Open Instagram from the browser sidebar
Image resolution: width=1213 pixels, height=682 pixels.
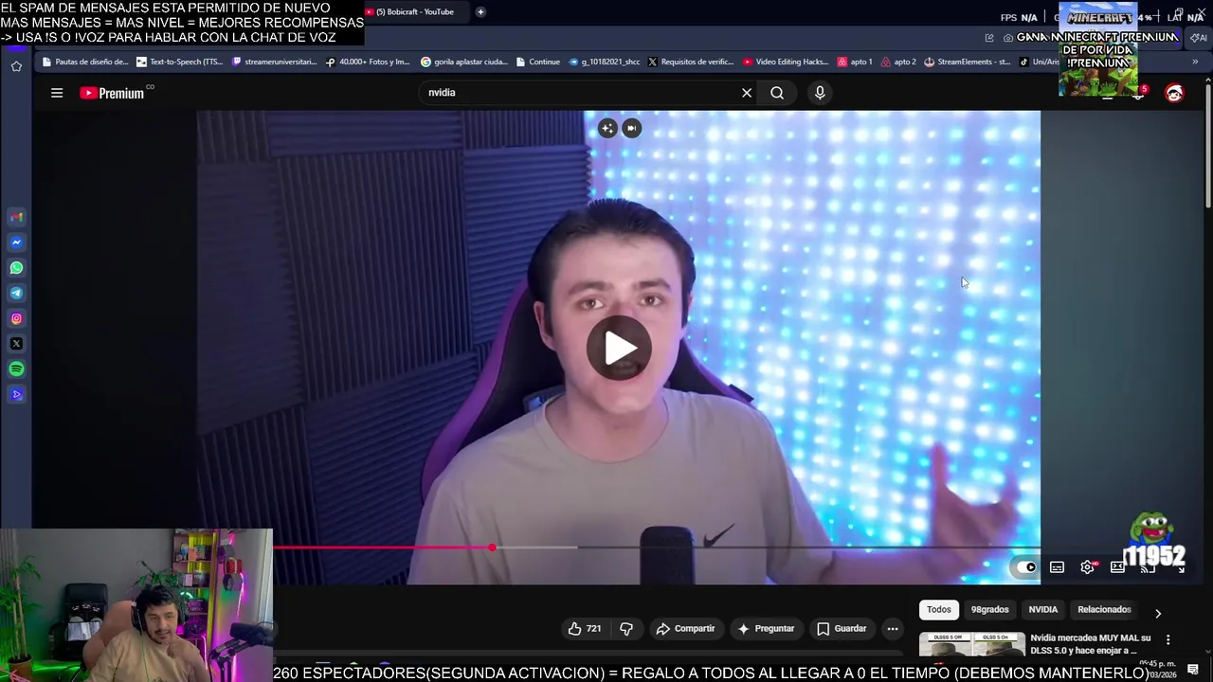(x=16, y=318)
